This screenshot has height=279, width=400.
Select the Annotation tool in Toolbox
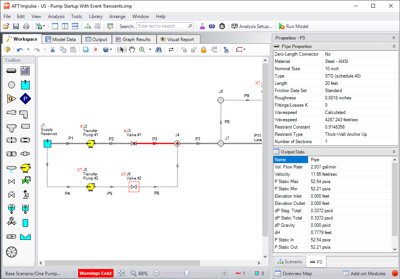25,71
